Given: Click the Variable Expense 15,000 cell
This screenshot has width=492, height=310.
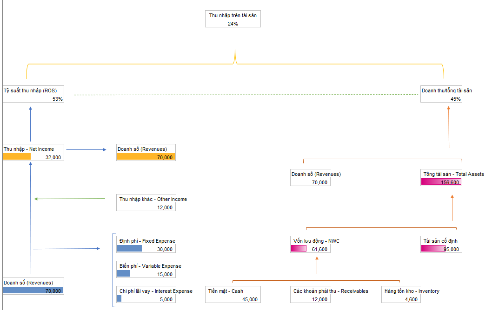Looking at the screenshot, I should (x=146, y=274).
